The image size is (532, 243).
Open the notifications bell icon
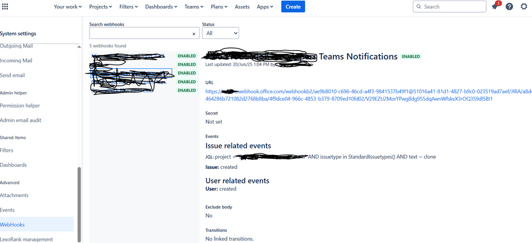point(495,6)
